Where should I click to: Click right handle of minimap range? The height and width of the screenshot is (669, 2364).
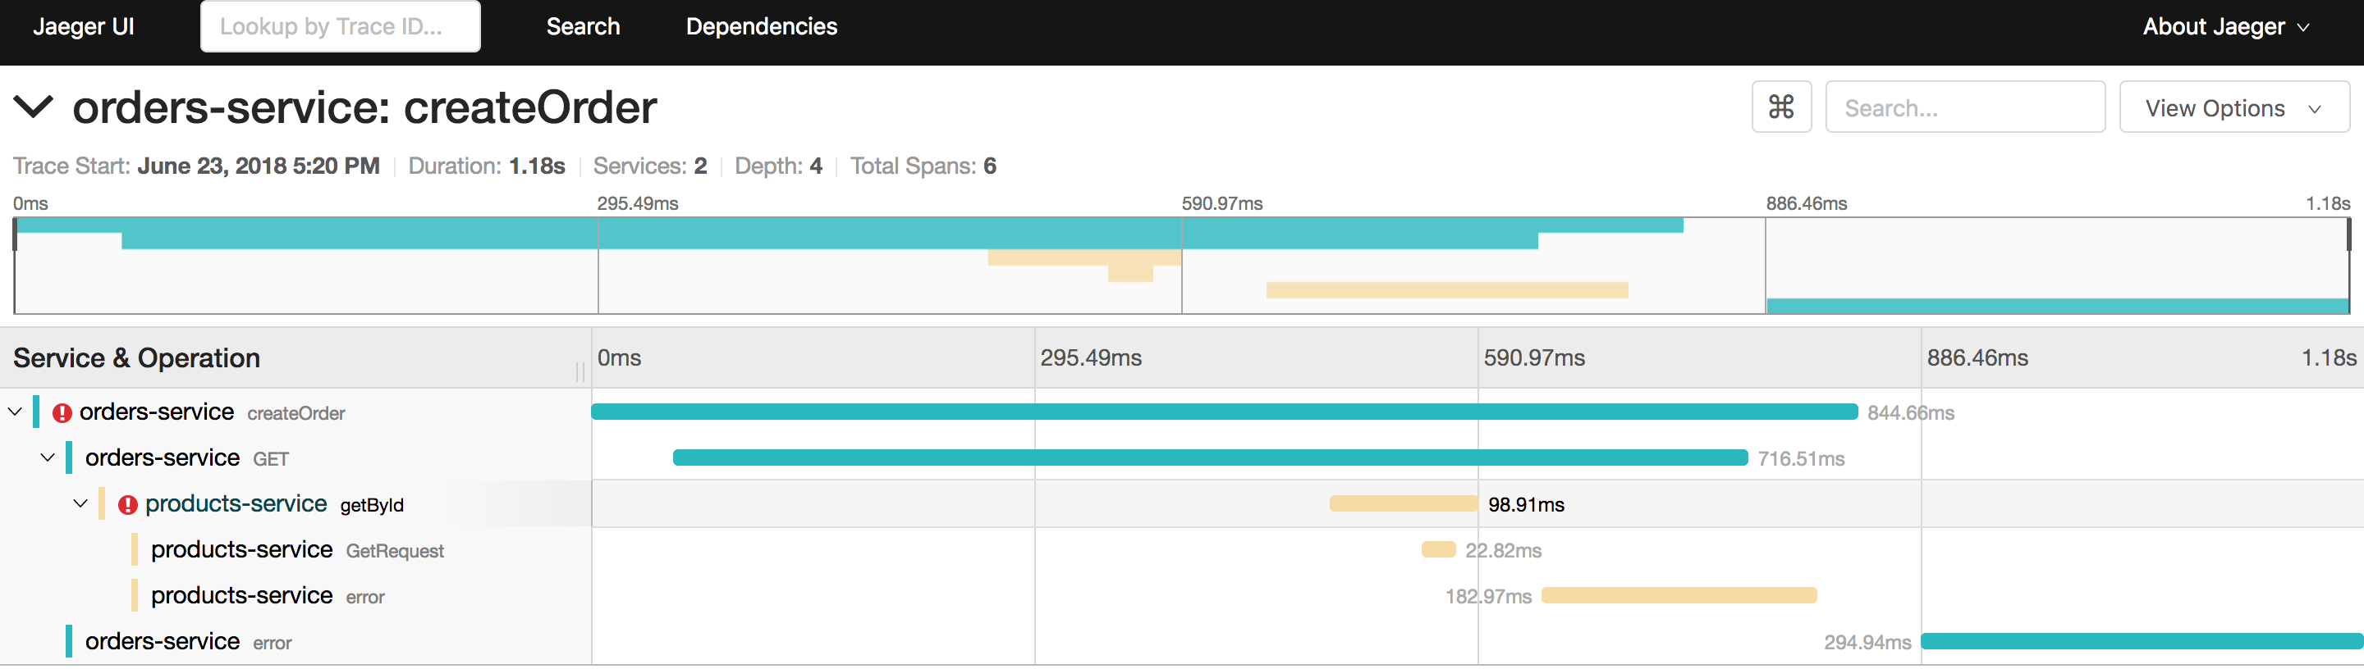tap(2348, 234)
